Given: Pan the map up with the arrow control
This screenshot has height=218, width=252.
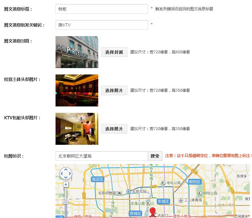Looking at the screenshot, I should tap(66, 170).
